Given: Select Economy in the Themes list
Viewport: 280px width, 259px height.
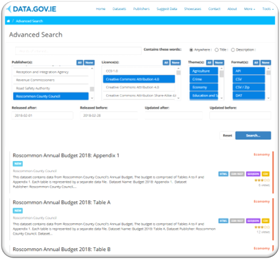Looking at the screenshot, I should (x=204, y=87).
